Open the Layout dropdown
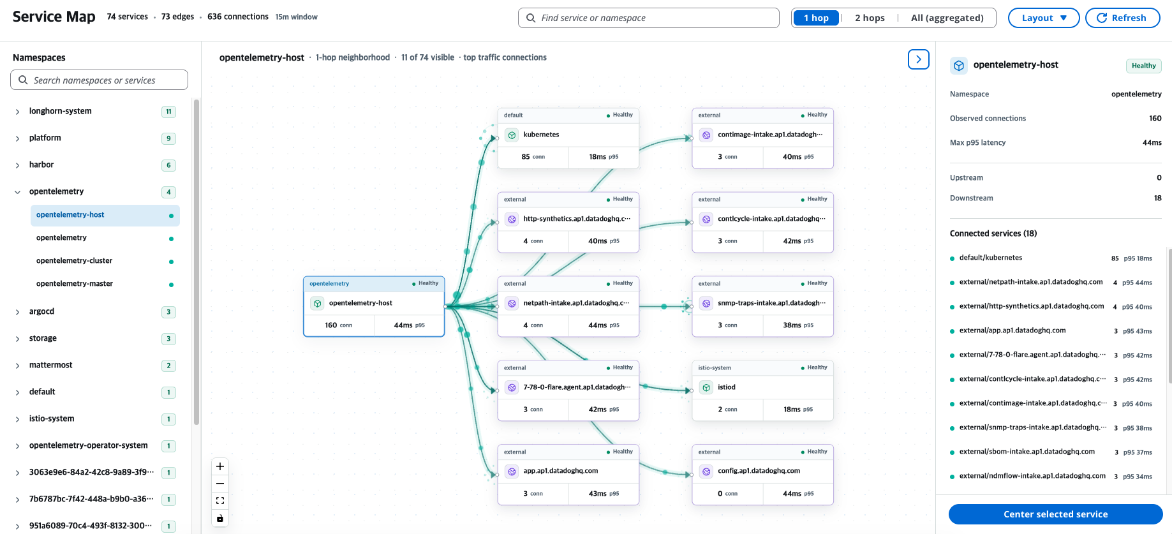 [x=1044, y=18]
